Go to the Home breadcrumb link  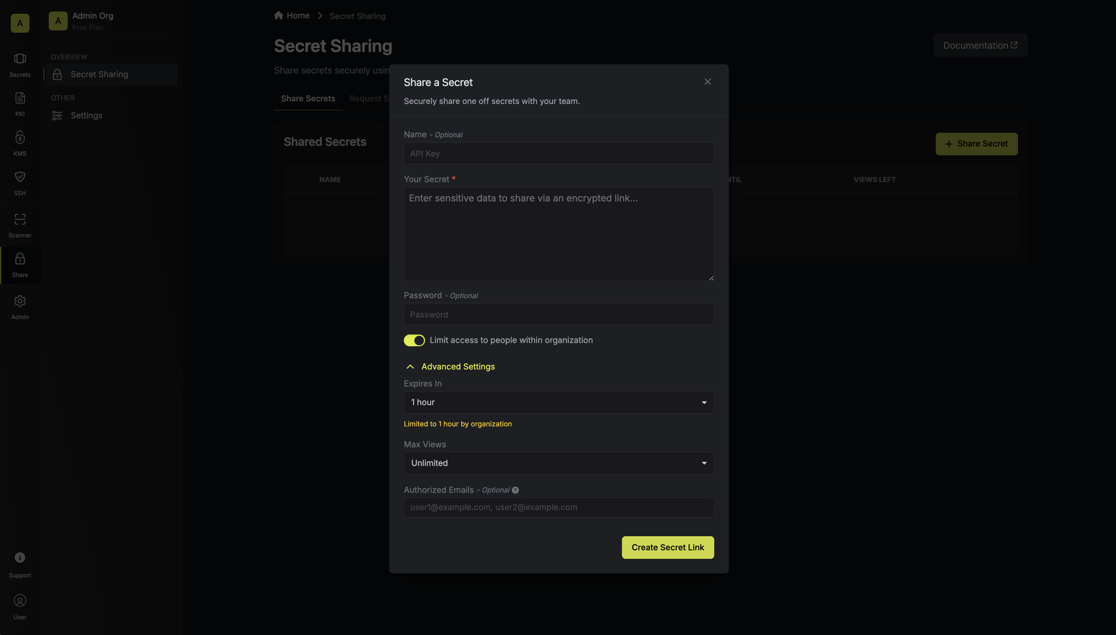pyautogui.click(x=298, y=16)
